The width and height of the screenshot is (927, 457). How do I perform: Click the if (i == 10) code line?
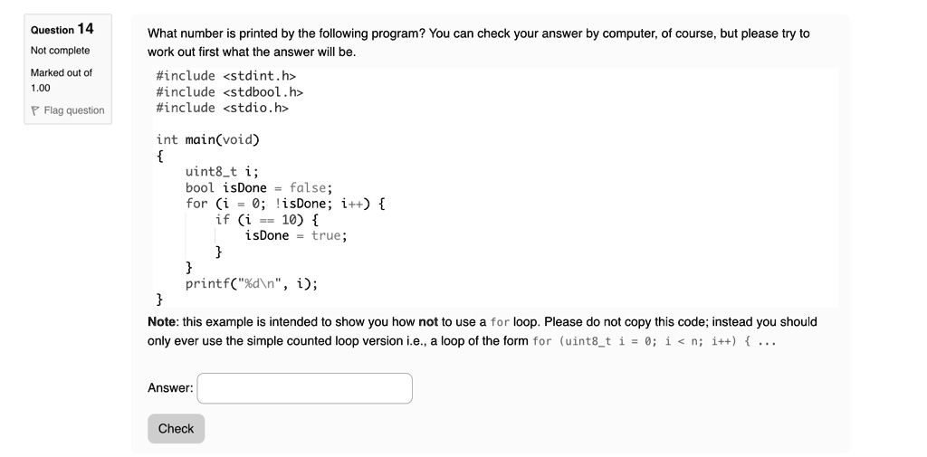[x=266, y=219]
